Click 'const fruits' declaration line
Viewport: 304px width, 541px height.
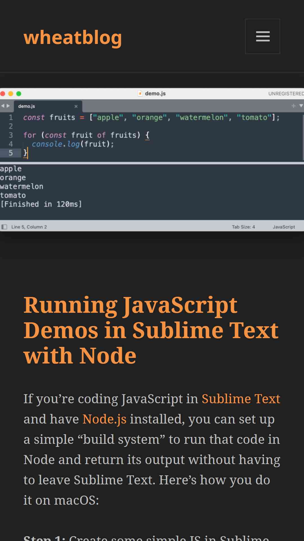click(x=151, y=117)
